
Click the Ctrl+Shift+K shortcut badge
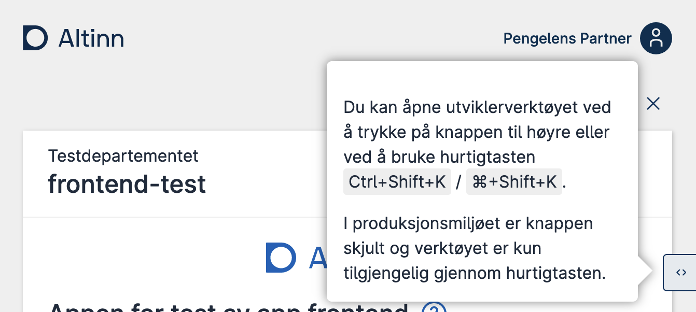click(397, 181)
